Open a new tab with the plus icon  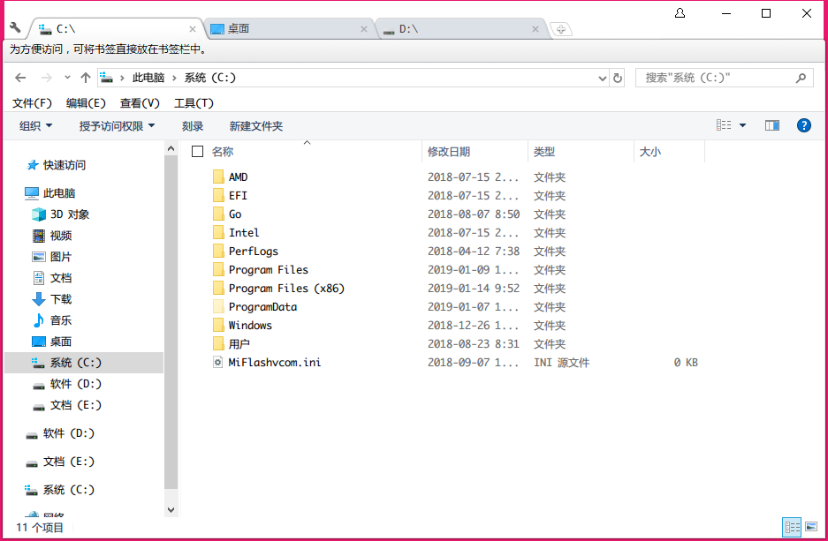(x=562, y=28)
